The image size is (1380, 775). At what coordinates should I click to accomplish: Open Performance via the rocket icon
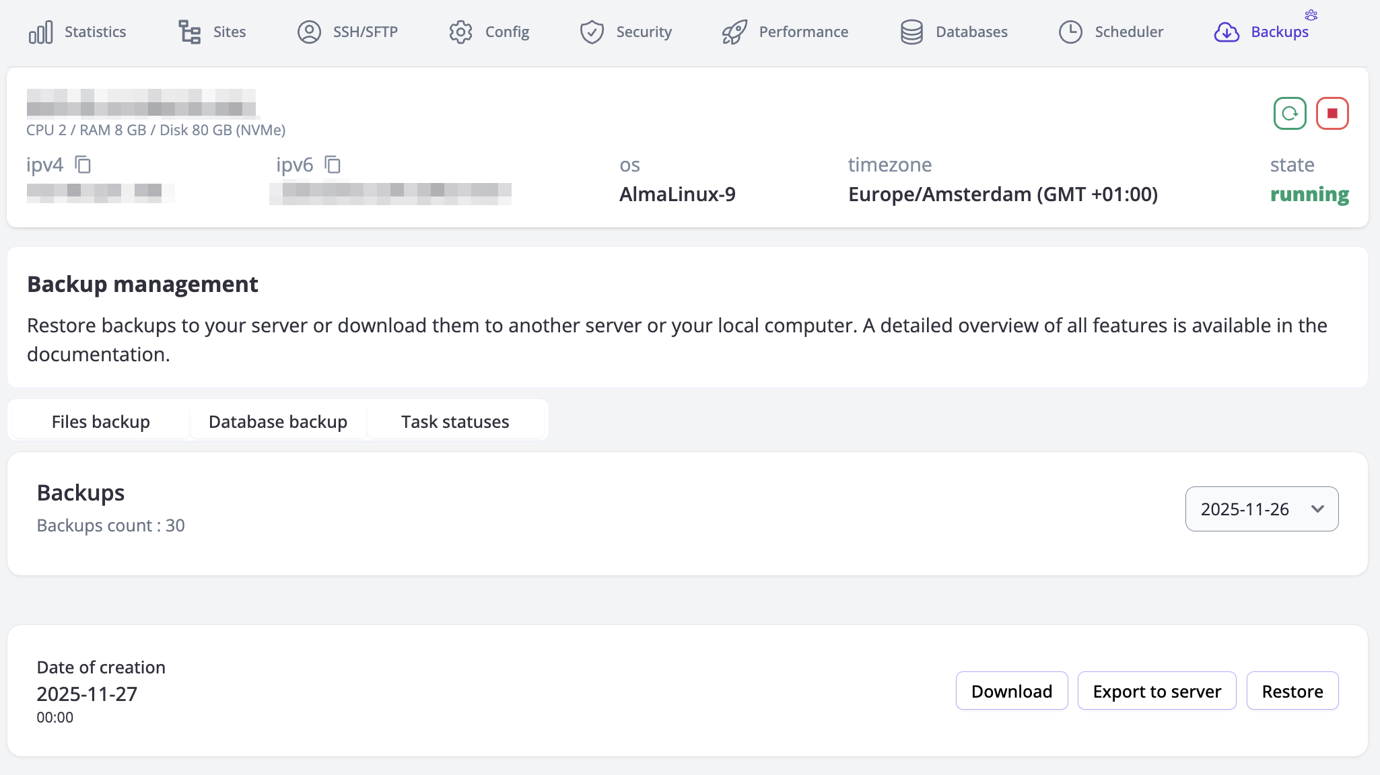point(734,32)
